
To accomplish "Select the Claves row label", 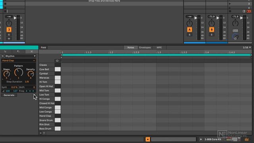I will tap(43, 65).
